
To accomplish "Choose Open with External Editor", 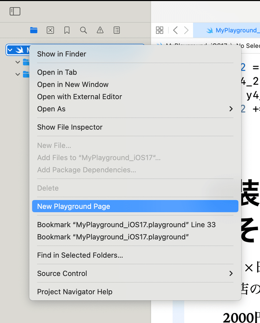I will click(135, 97).
